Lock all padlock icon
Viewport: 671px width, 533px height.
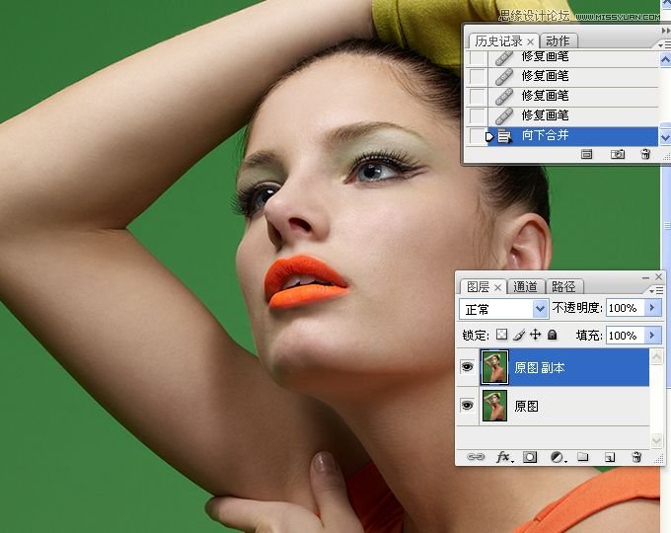point(553,335)
